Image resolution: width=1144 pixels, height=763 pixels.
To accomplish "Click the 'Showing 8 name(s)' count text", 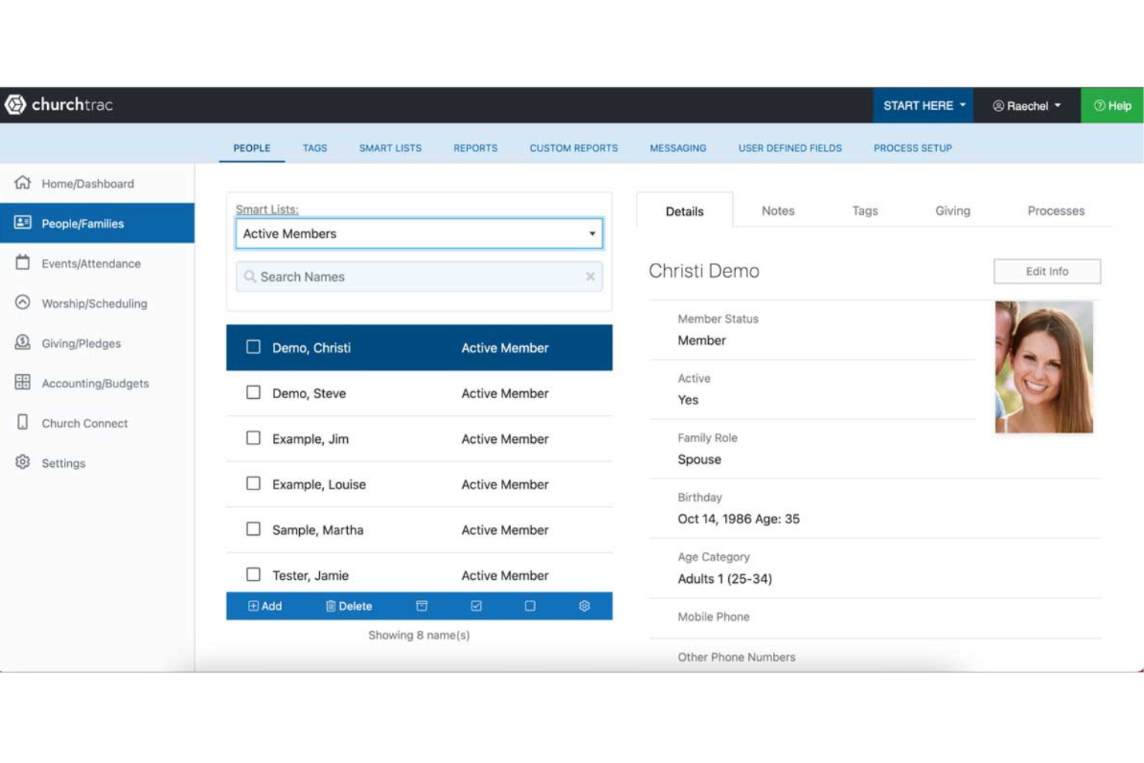I will point(419,635).
